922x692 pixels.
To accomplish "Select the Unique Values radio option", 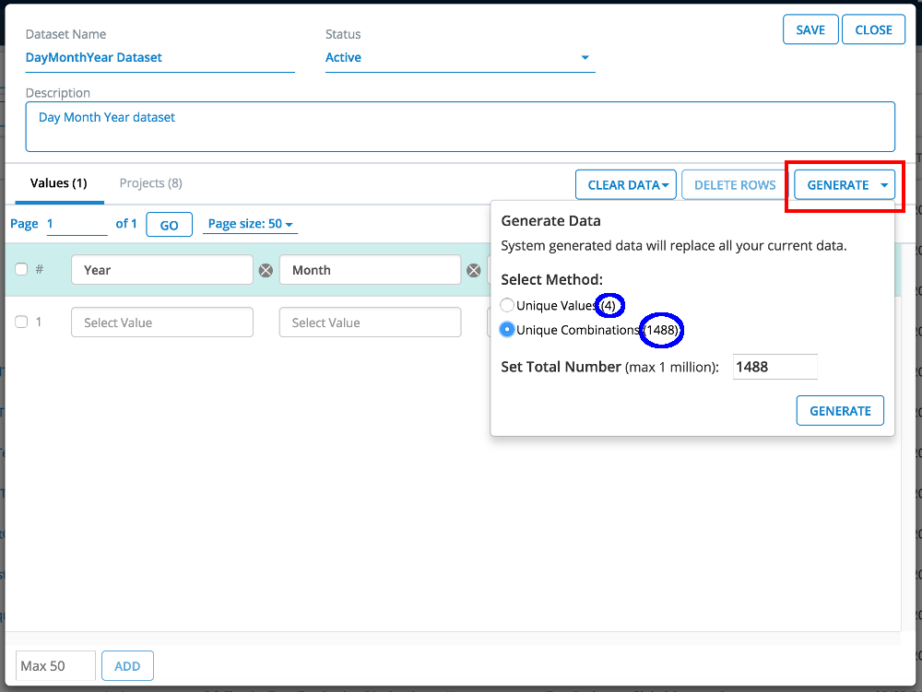I will click(507, 305).
